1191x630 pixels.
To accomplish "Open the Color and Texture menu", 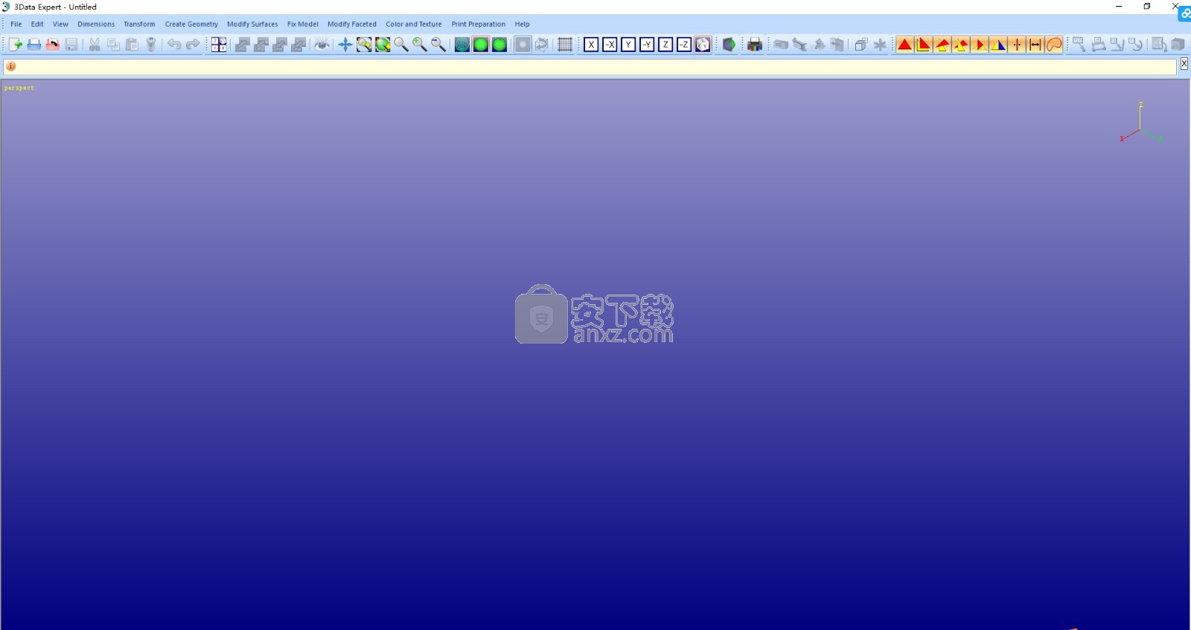I will point(414,24).
